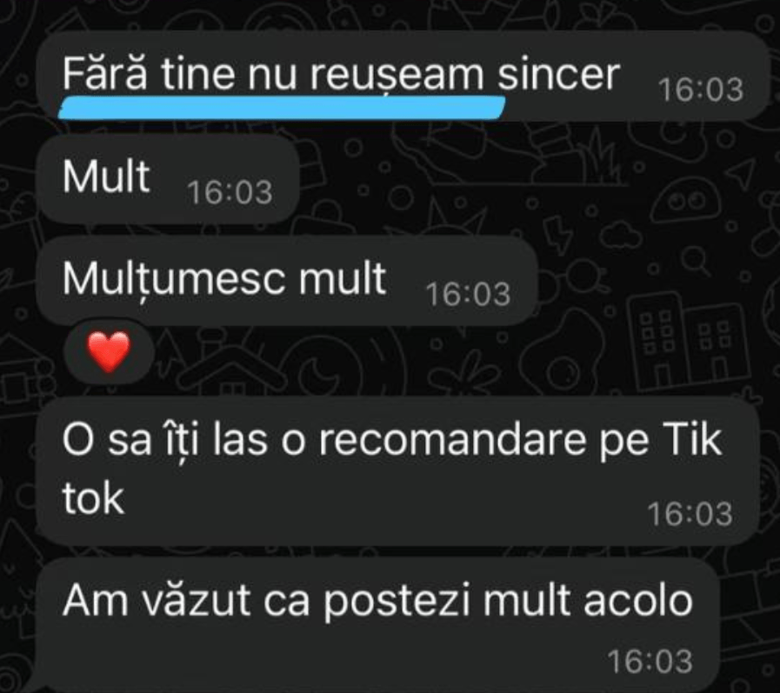
Task: Click the 16:03 timestamp beside 'Mult'
Action: 230,192
